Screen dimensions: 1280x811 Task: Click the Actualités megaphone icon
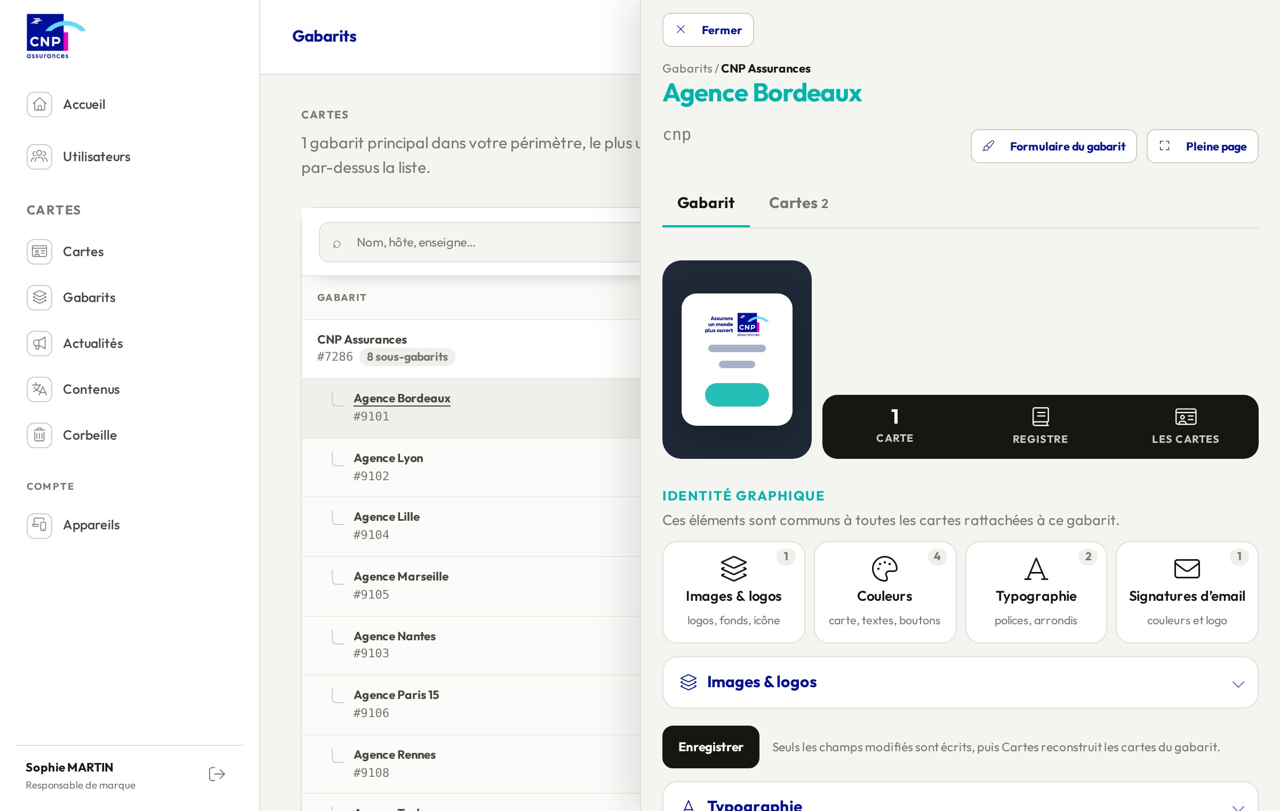point(39,343)
